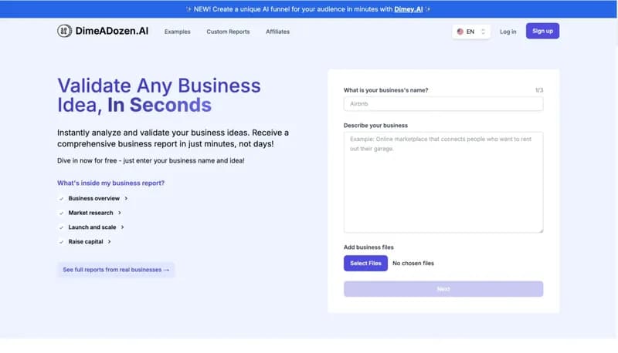The width and height of the screenshot is (618, 353).
Task: Click the Market research list item text
Action: pyautogui.click(x=90, y=213)
